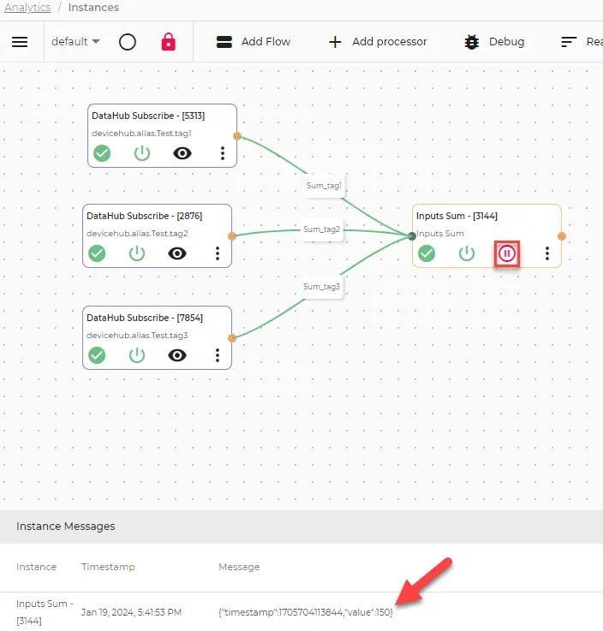Click the Sum_tag3 connection label
The height and width of the screenshot is (631, 603).
coord(321,287)
